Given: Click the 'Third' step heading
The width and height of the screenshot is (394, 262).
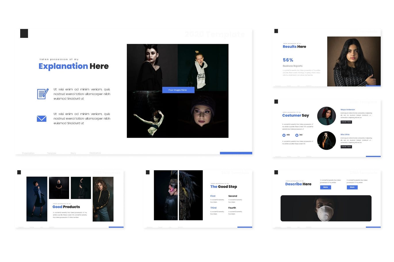Looking at the screenshot, I should (213, 208).
